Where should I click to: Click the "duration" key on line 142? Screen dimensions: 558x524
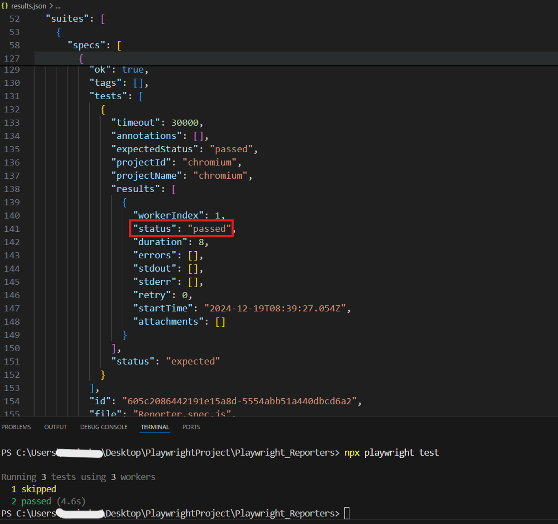(160, 242)
